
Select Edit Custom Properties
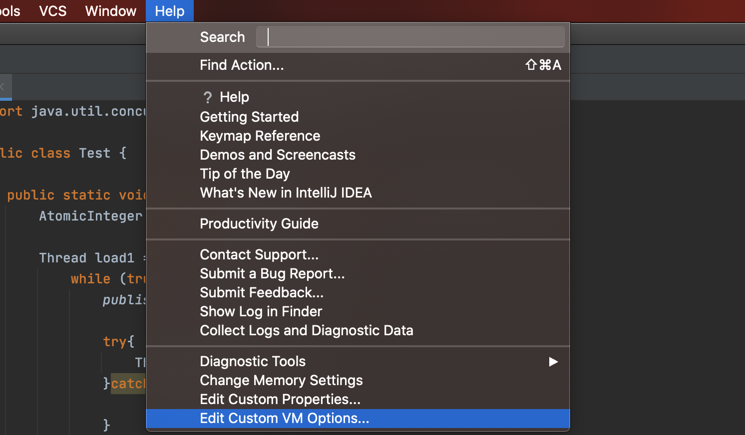280,400
